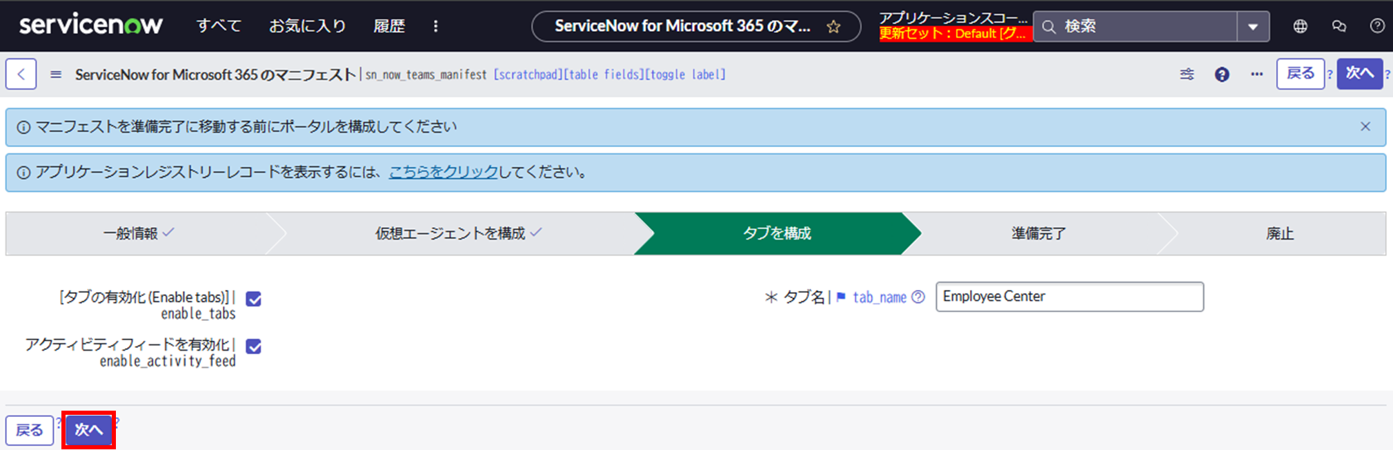Favorite this page with the star icon

click(833, 27)
